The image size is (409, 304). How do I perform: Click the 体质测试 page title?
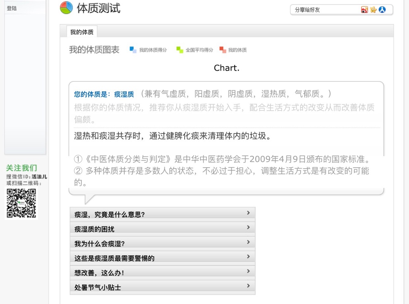(x=99, y=8)
